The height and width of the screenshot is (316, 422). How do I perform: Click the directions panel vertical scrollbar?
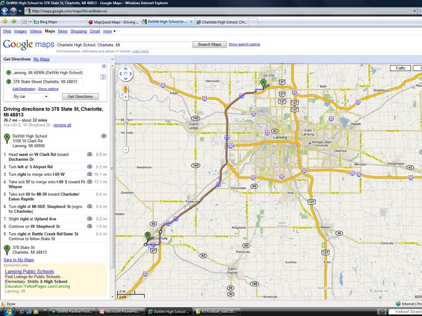click(112, 180)
